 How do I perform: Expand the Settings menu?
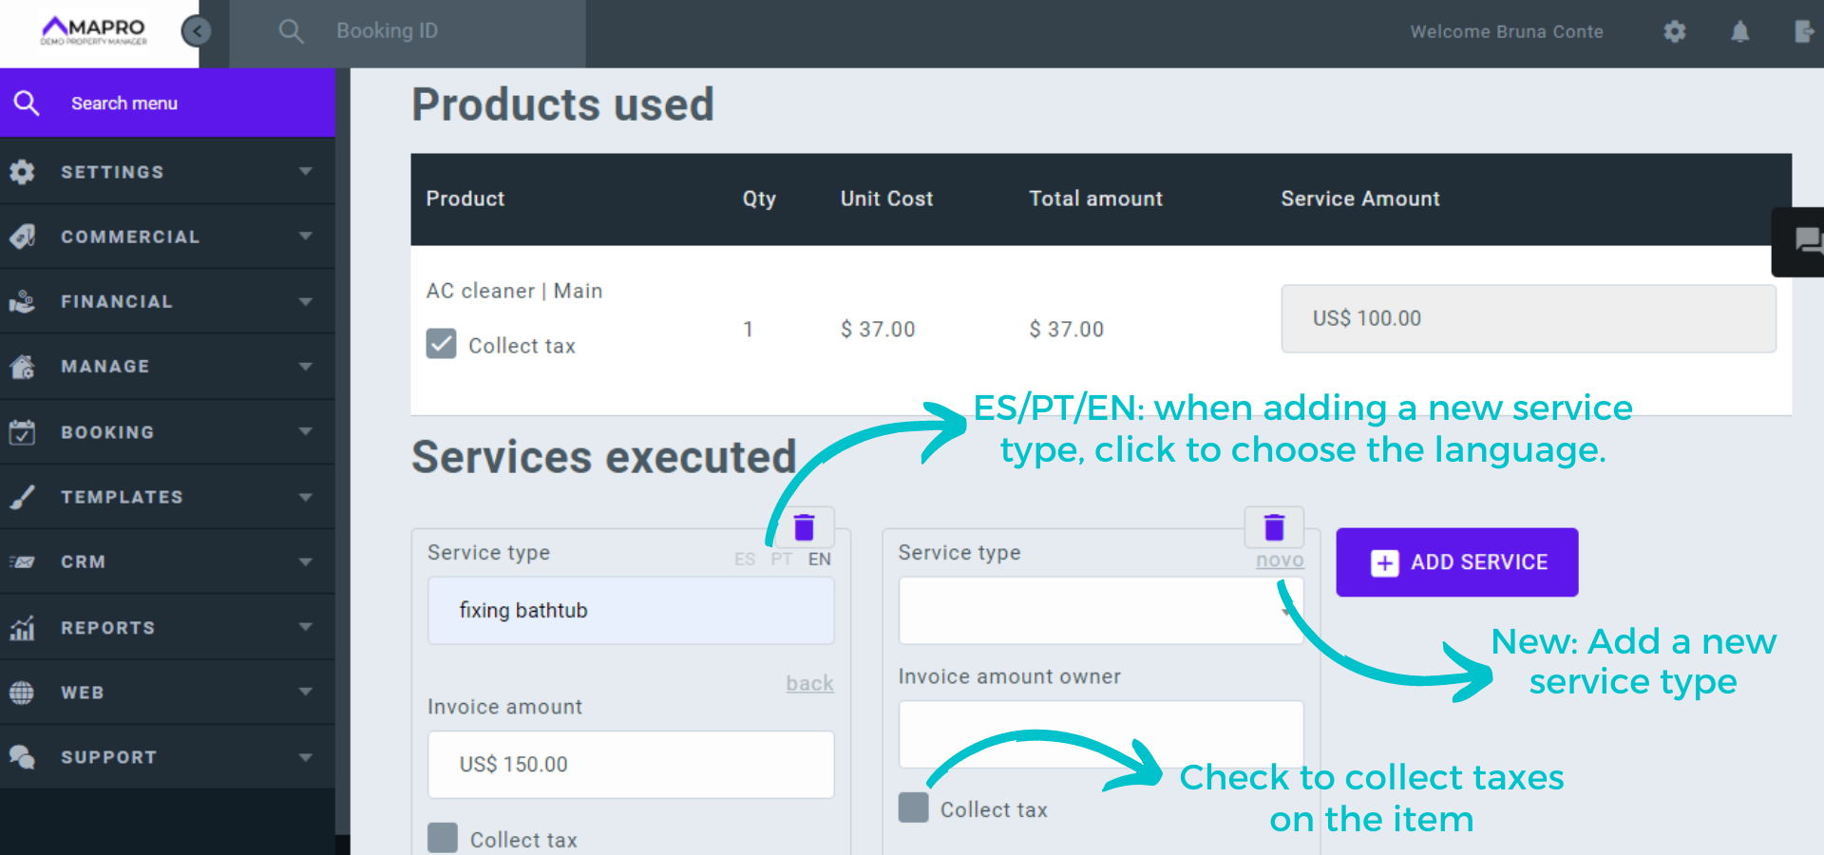coord(167,172)
